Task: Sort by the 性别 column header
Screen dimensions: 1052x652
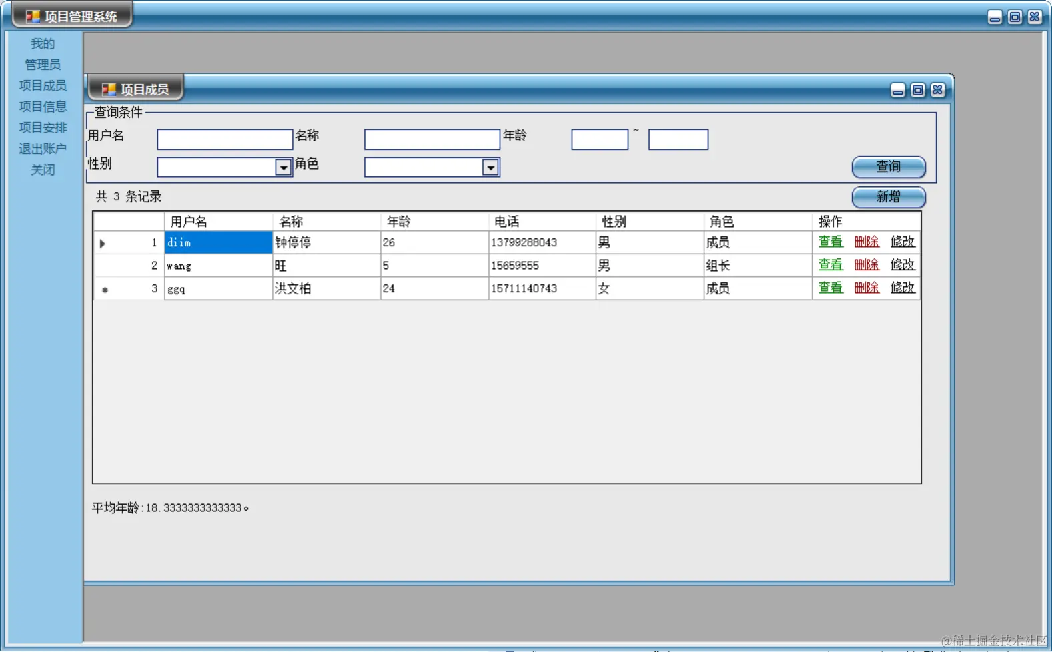Action: click(x=650, y=222)
